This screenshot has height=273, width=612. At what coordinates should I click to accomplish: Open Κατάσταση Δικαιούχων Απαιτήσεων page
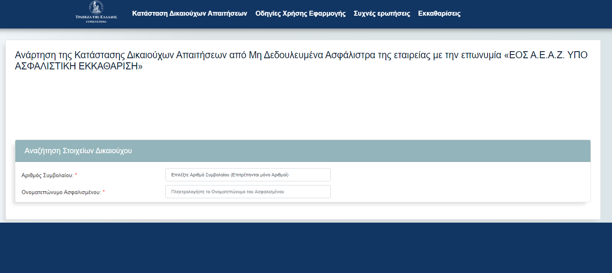pos(189,13)
